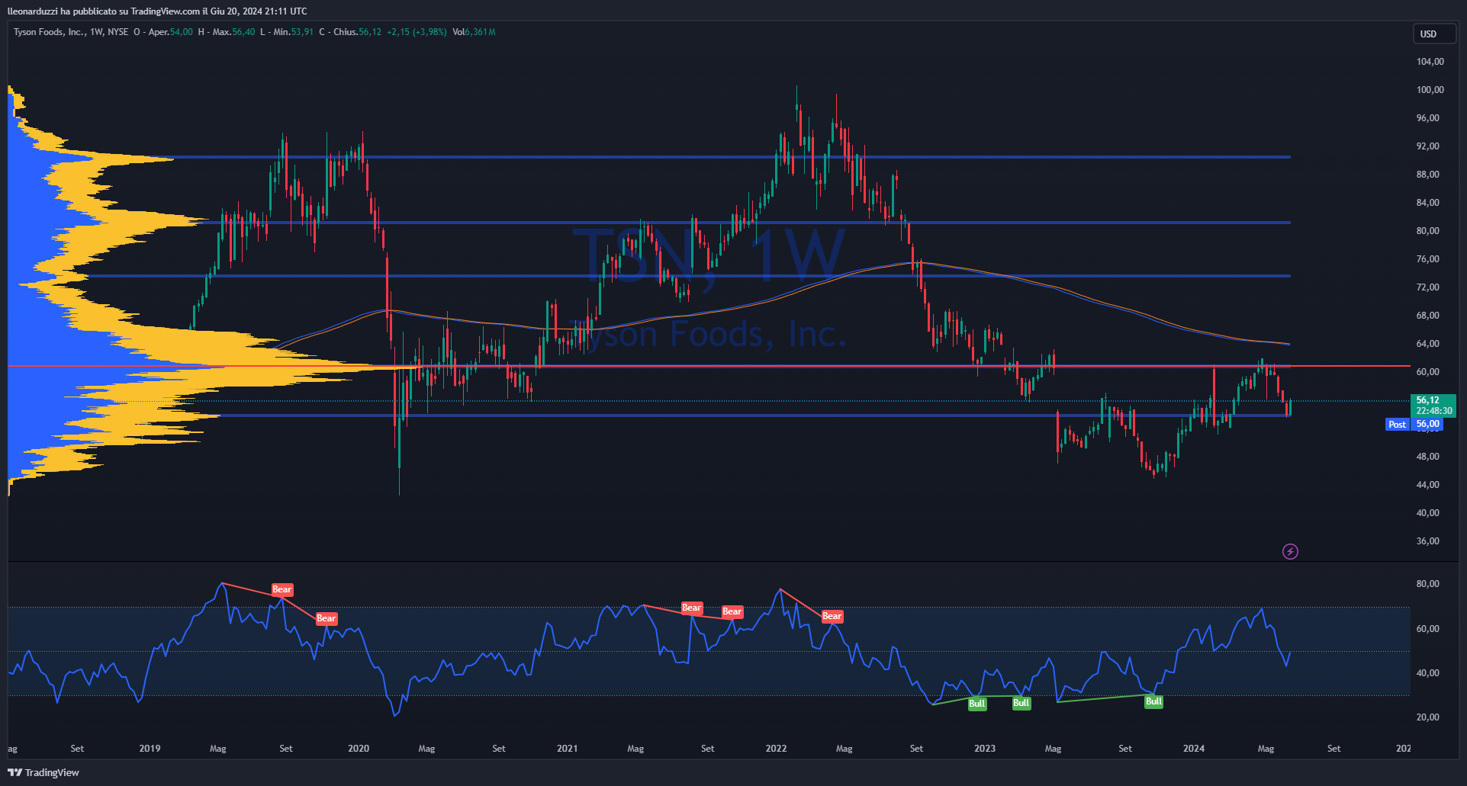The width and height of the screenshot is (1467, 786).
Task: Click the Max. 56,40 high value
Action: [x=227, y=32]
